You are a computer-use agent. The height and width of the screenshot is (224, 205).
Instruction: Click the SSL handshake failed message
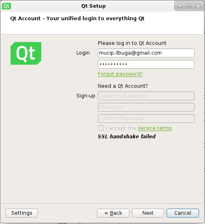[x=127, y=136]
